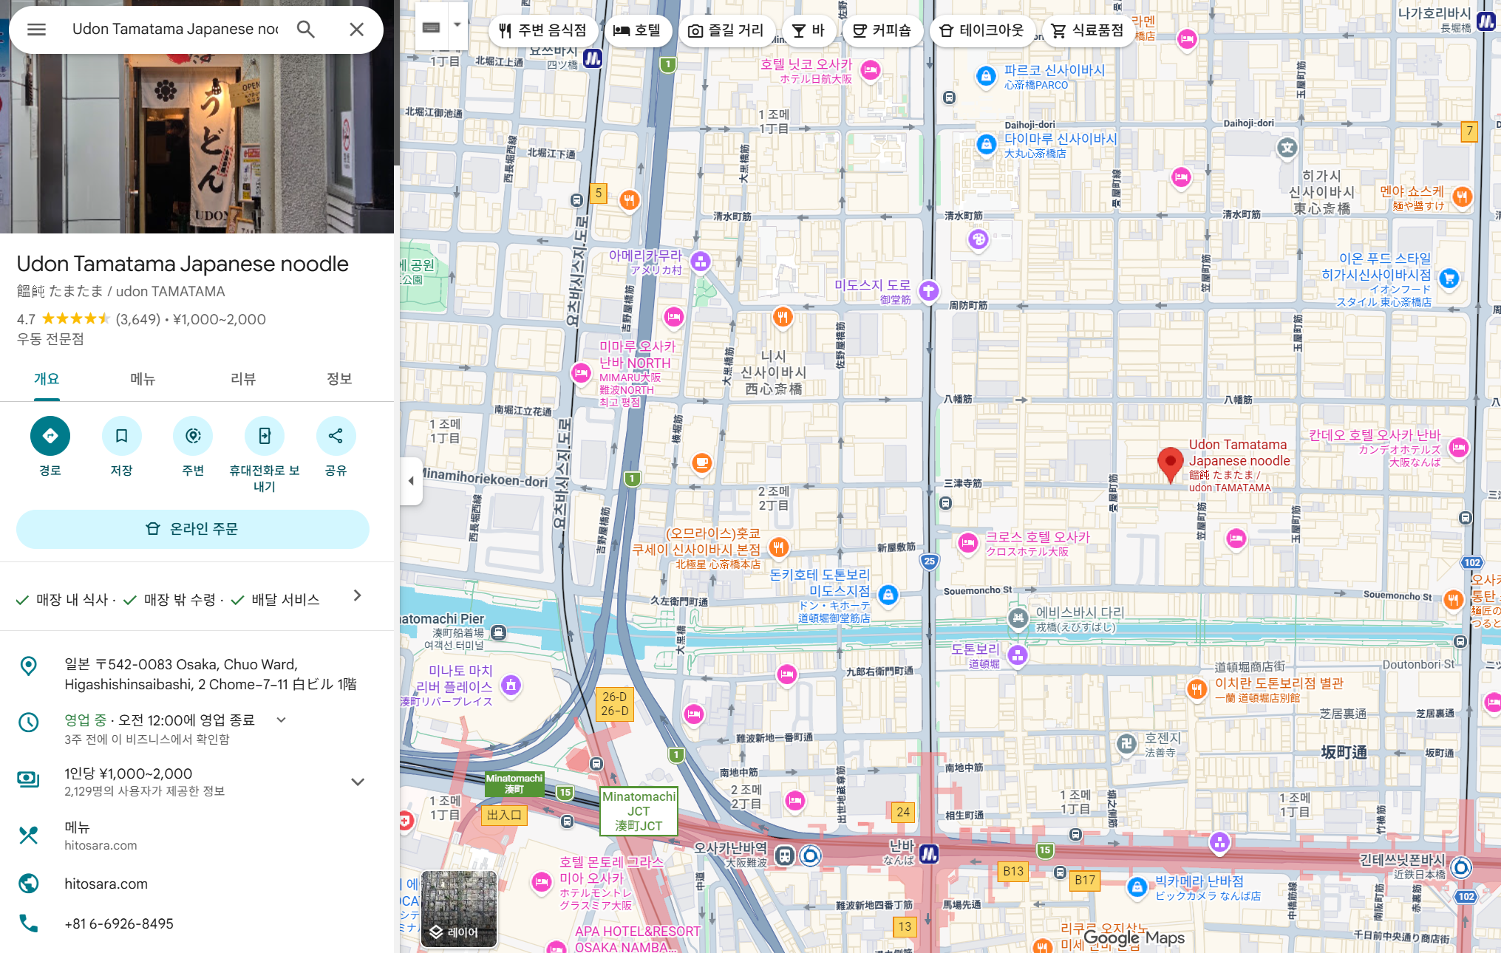The width and height of the screenshot is (1501, 953).
Task: Click the 난바 metro station icon
Action: tap(929, 854)
